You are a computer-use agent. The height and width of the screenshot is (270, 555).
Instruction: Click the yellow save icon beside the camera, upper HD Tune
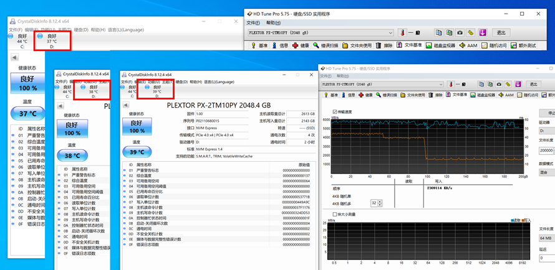471,32
